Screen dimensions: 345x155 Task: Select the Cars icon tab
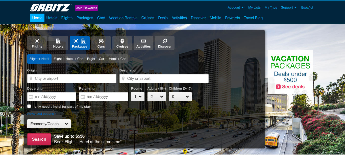[x=101, y=43]
